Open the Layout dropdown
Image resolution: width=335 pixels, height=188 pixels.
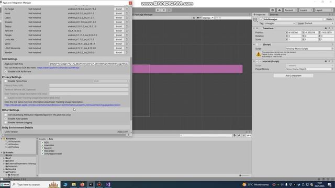tap(324, 10)
